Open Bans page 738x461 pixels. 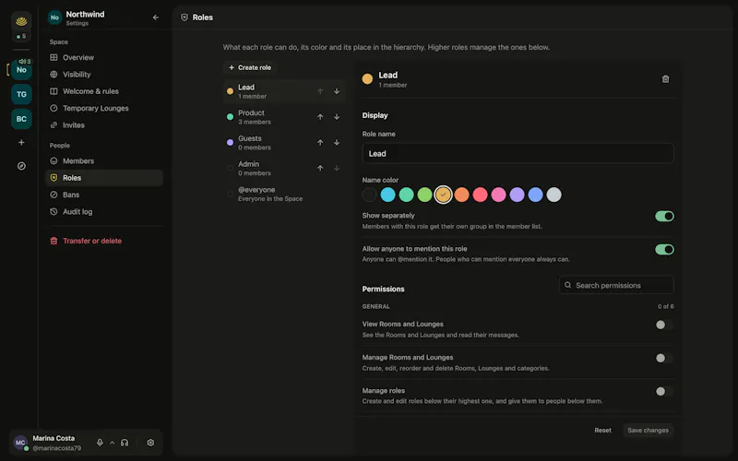[104, 195]
